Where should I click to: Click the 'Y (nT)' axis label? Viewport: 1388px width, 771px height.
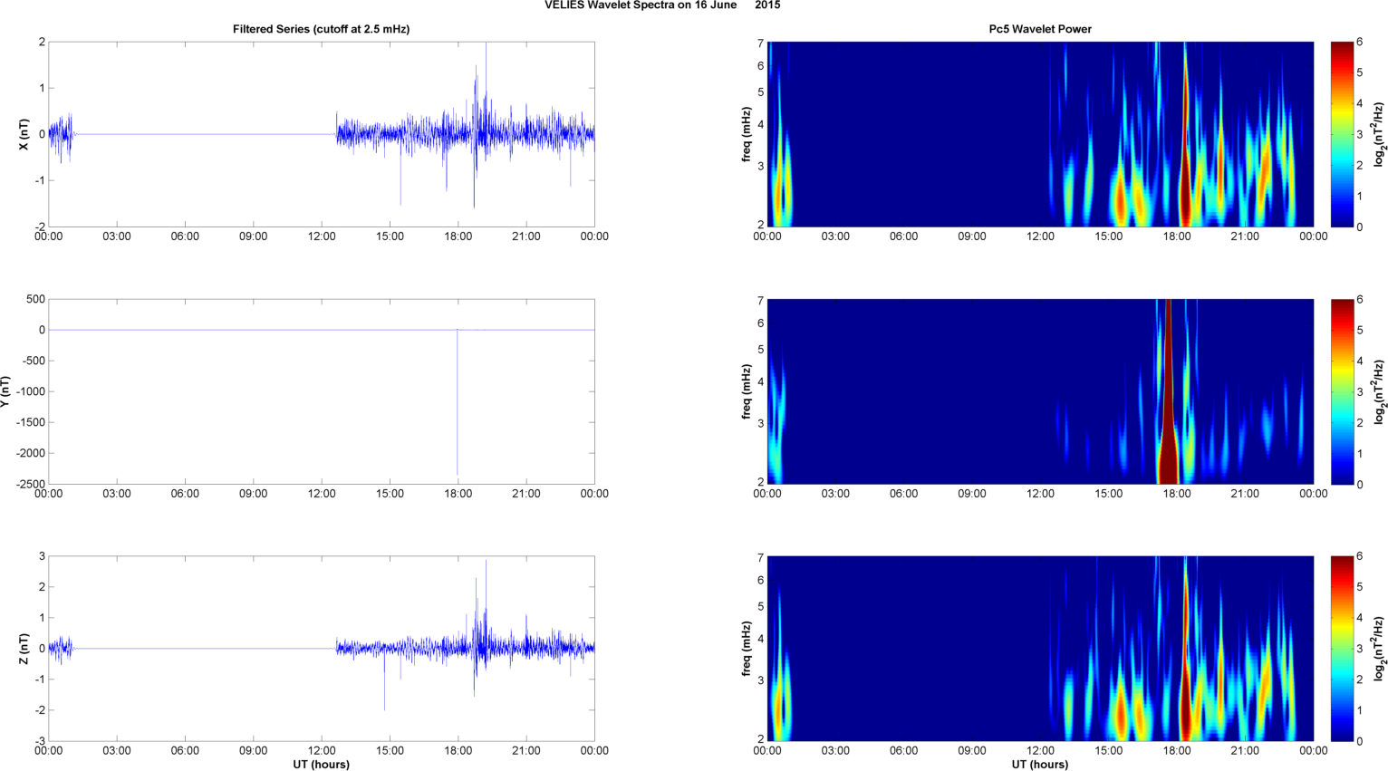point(6,391)
